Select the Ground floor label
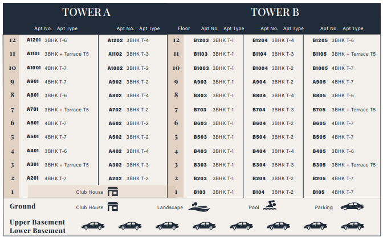 coord(23,206)
